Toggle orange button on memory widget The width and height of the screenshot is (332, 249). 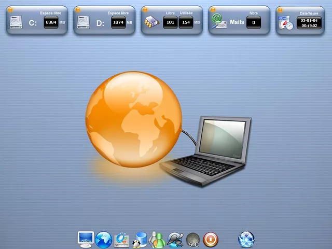[x=145, y=9]
